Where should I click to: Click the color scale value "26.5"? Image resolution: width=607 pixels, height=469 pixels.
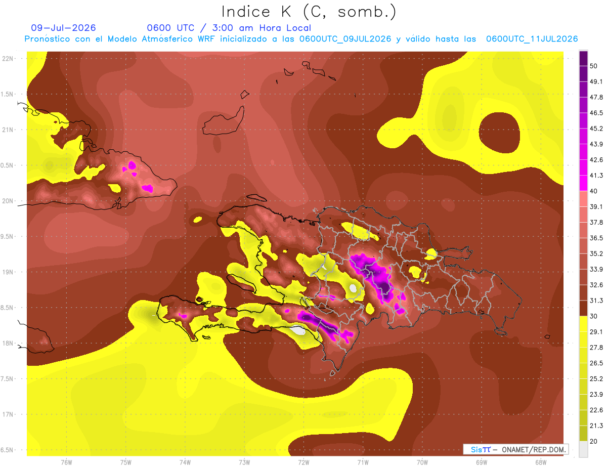(596, 363)
